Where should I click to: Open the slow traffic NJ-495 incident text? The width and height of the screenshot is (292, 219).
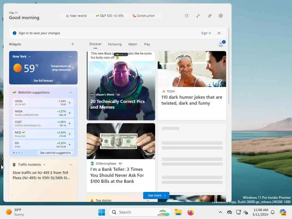(41, 175)
